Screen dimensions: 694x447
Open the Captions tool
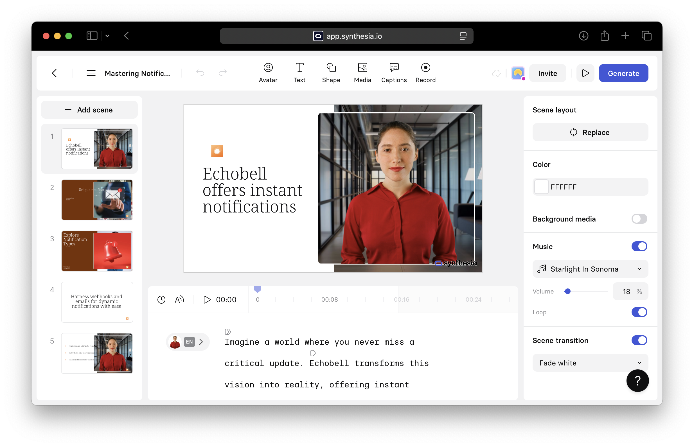click(x=394, y=73)
